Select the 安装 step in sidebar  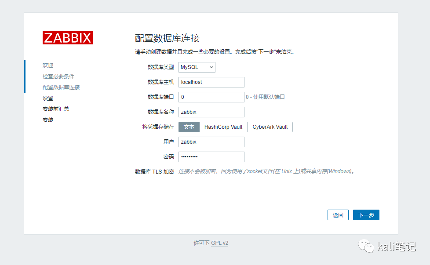[x=48, y=120]
